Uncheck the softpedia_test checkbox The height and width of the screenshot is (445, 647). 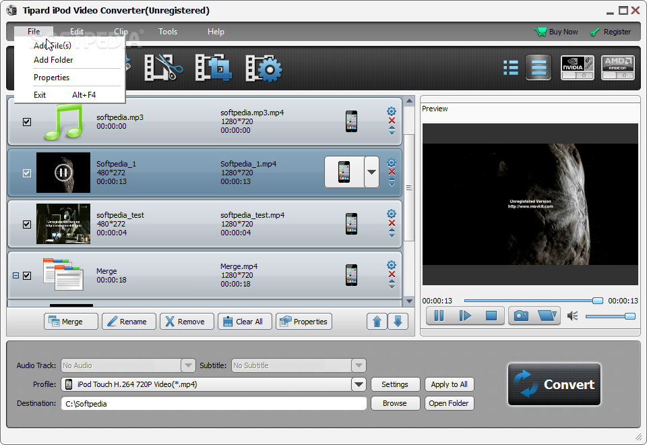27,224
